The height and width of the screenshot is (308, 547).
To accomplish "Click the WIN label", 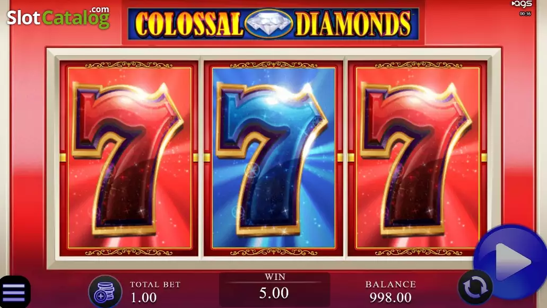I will coord(275,277).
